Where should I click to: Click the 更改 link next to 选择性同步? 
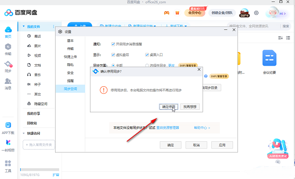pyautogui.click(x=171, y=66)
